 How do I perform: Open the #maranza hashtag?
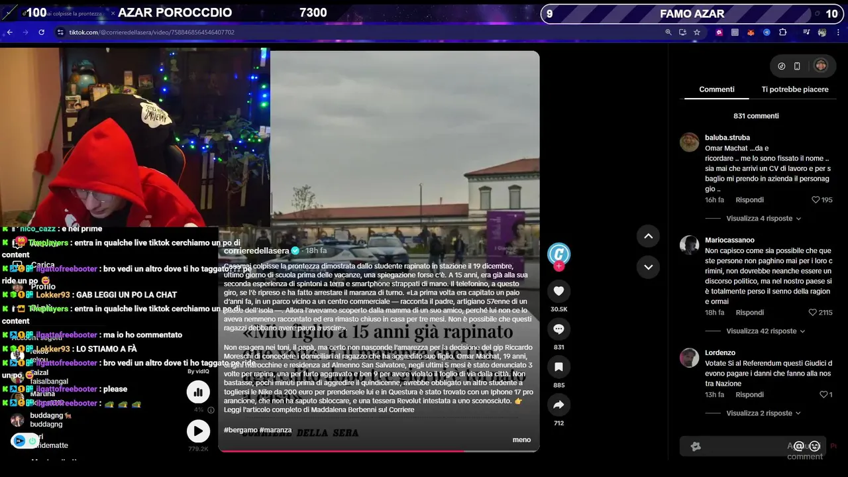point(275,430)
